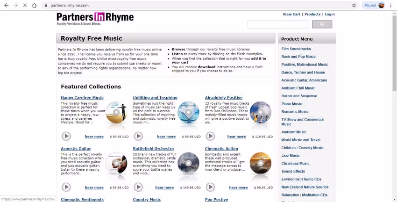397x202 pixels.
Task: Open Children / Comedy Music category
Action: [302, 147]
